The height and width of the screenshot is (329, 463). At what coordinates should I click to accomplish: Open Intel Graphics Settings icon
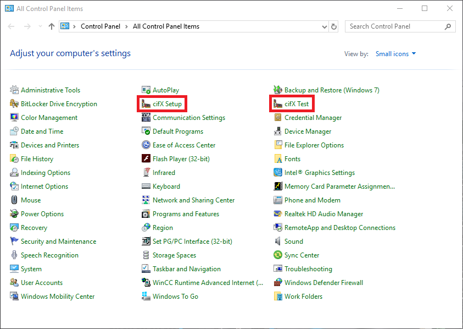[278, 173]
